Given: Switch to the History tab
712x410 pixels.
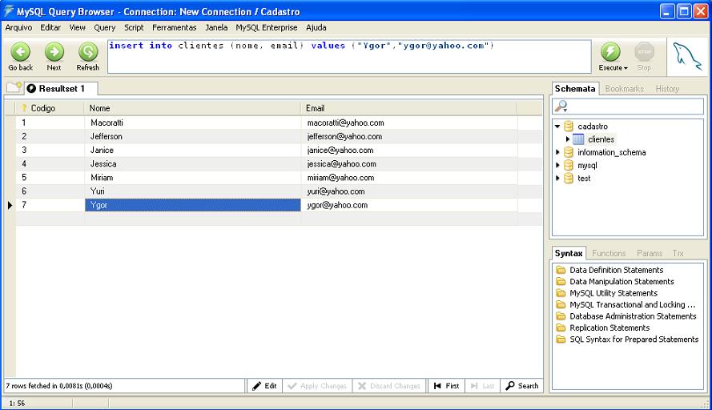Looking at the screenshot, I should coord(667,89).
